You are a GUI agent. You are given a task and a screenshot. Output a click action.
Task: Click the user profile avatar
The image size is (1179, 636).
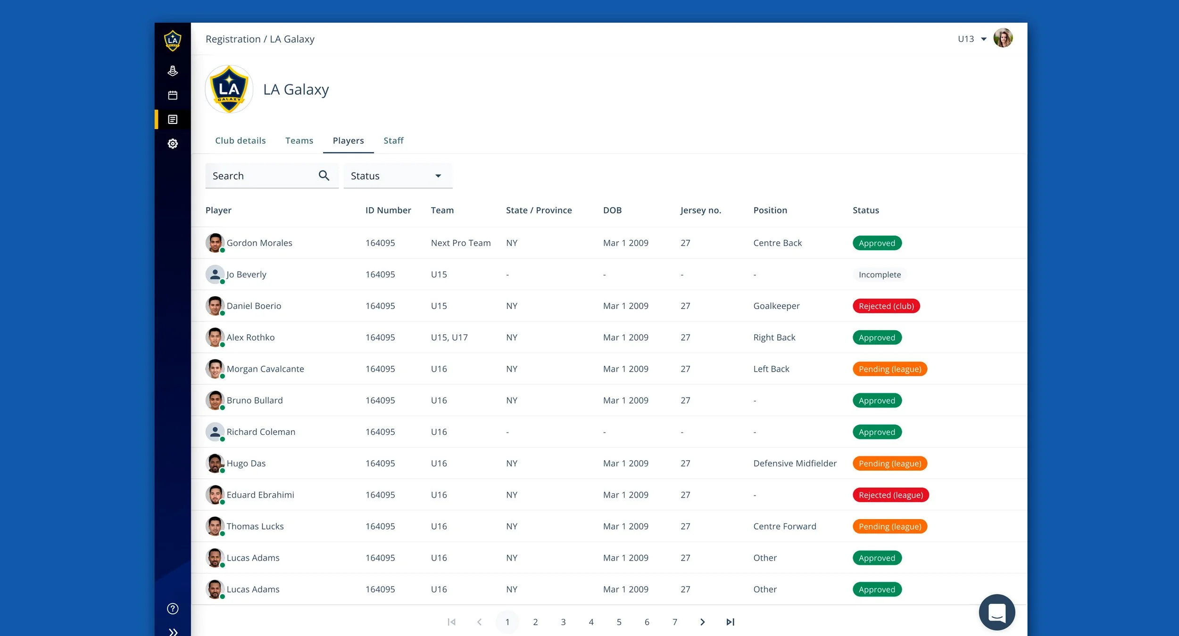1003,38
